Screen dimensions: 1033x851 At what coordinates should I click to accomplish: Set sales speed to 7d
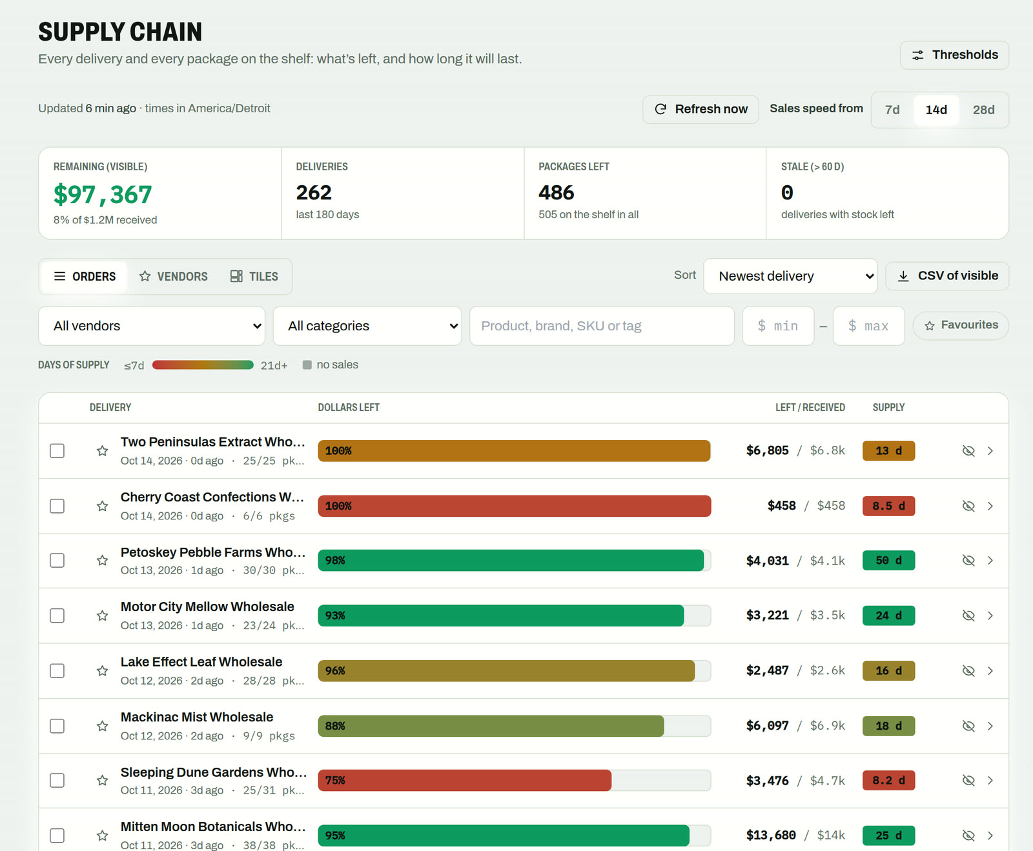(x=892, y=110)
